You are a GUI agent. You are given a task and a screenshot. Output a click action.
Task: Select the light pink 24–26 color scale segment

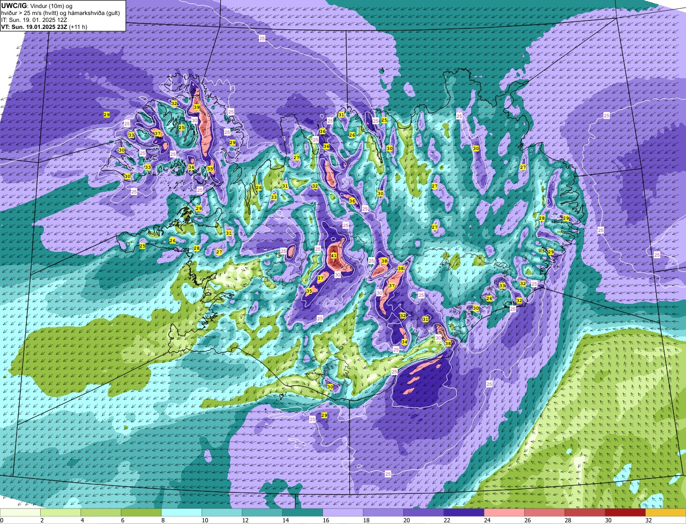click(504, 512)
